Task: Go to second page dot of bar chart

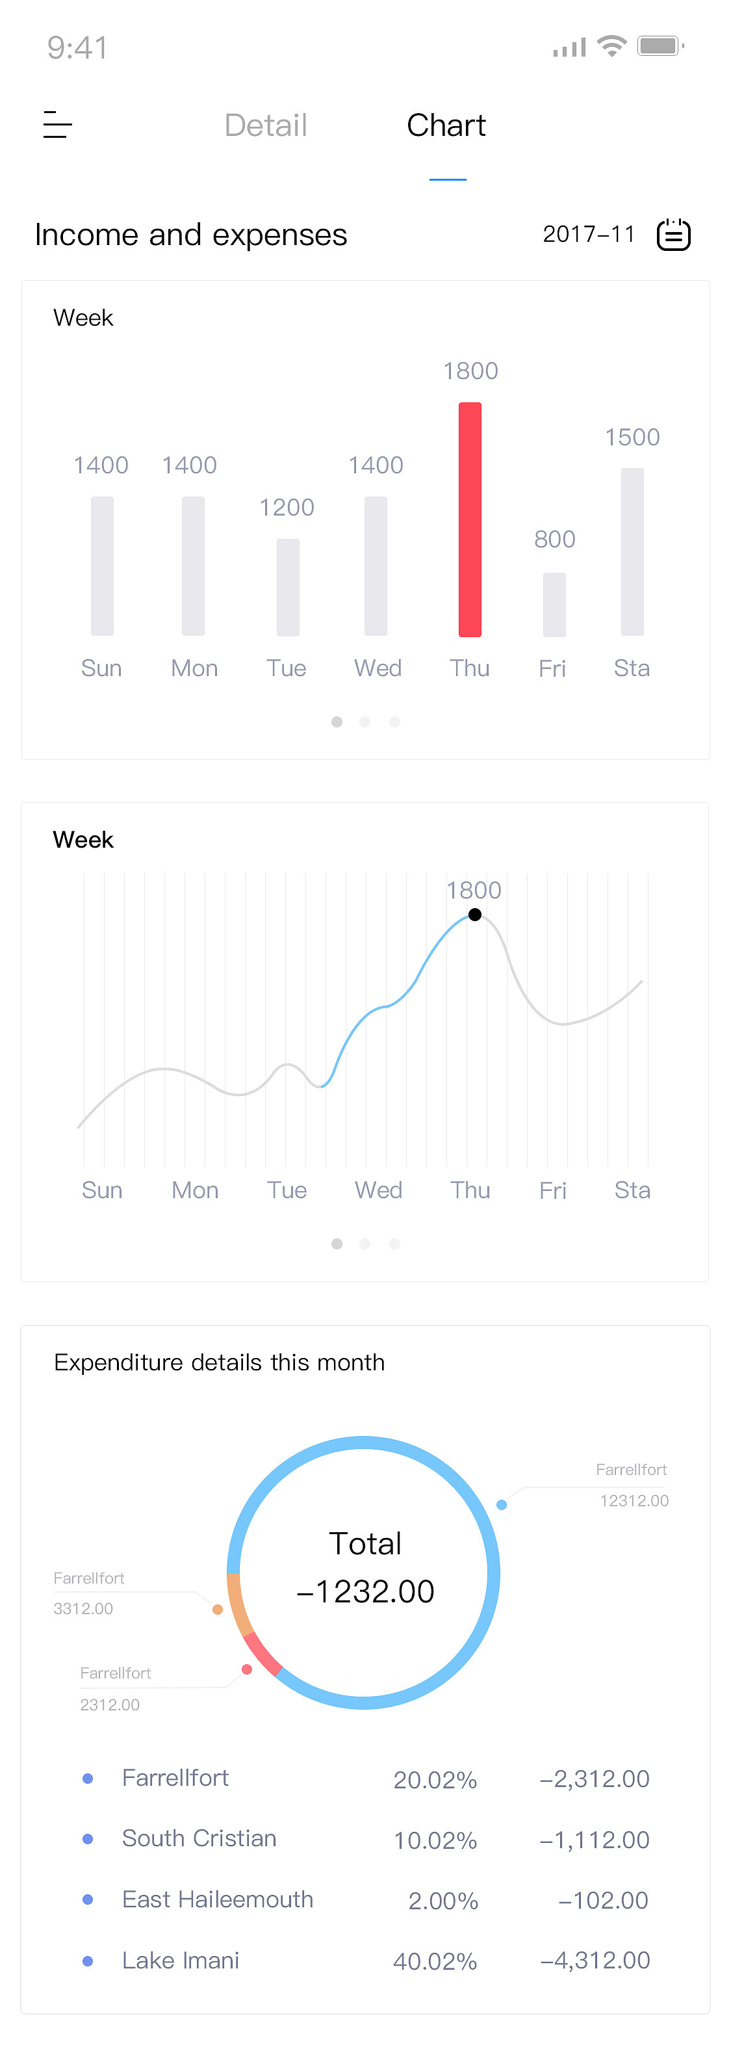Action: [365, 722]
